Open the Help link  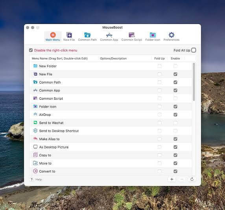pyautogui.click(x=39, y=179)
